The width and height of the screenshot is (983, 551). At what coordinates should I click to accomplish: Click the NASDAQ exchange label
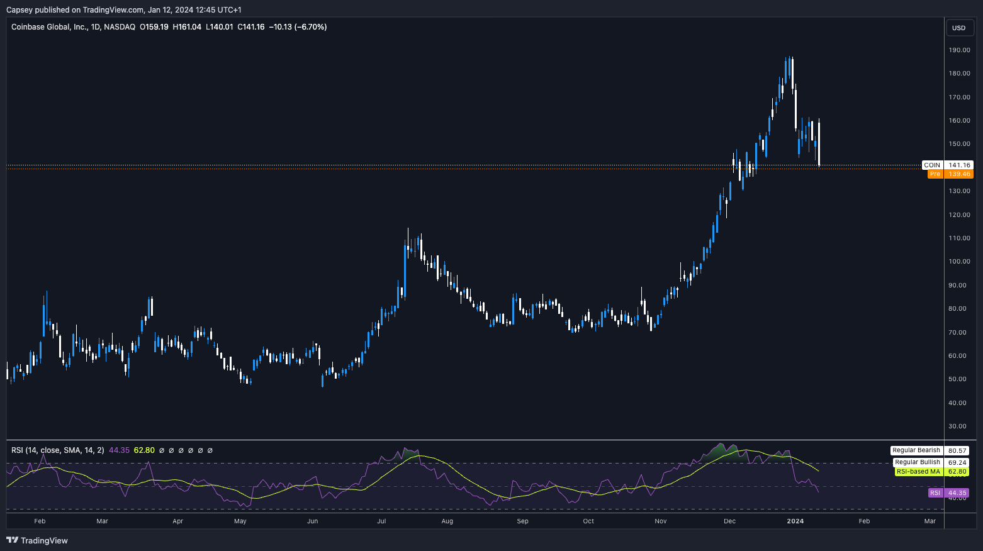120,27
